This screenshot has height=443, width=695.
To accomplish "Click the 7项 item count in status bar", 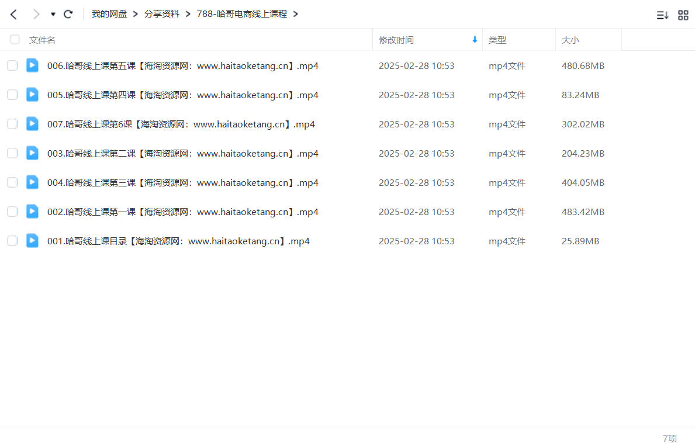I will (670, 438).
